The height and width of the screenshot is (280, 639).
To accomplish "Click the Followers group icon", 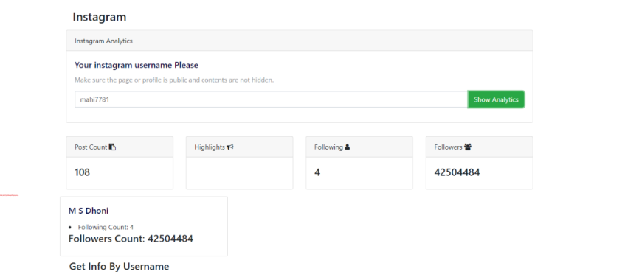I will [467, 147].
